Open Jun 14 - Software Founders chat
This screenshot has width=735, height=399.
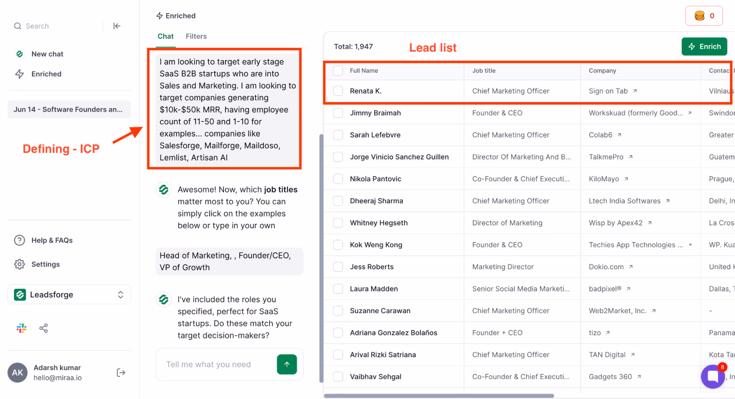(69, 109)
